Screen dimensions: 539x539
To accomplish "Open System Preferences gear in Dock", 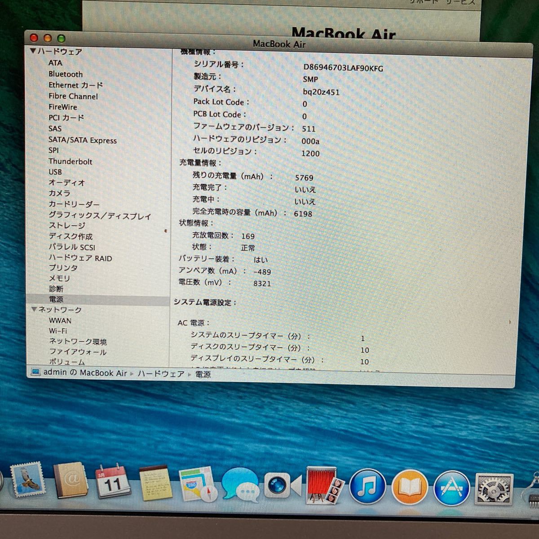I will click(x=494, y=489).
